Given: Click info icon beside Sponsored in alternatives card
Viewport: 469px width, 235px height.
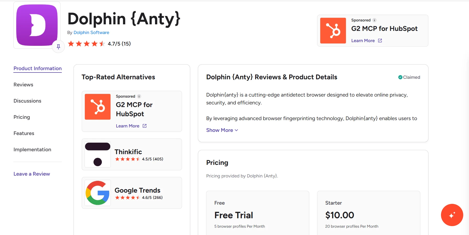Looking at the screenshot, I should click(139, 96).
